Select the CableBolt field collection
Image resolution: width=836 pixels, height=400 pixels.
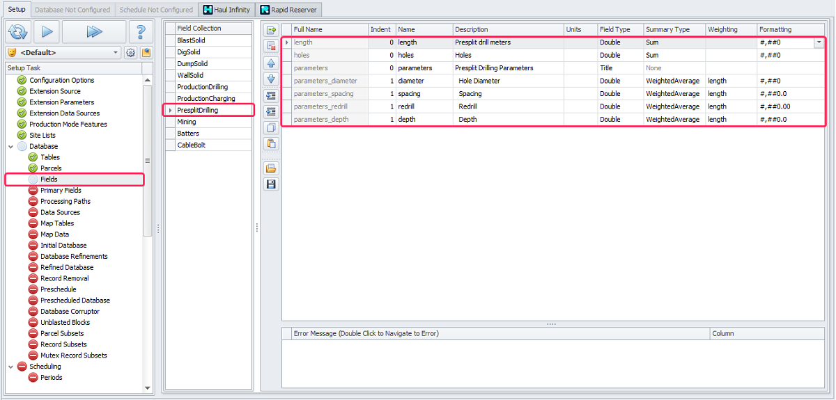pyautogui.click(x=213, y=145)
